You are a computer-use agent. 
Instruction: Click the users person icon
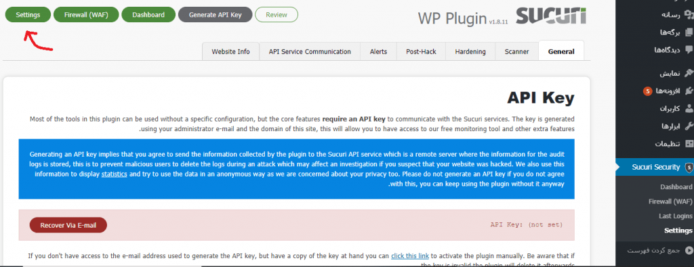[689, 109]
